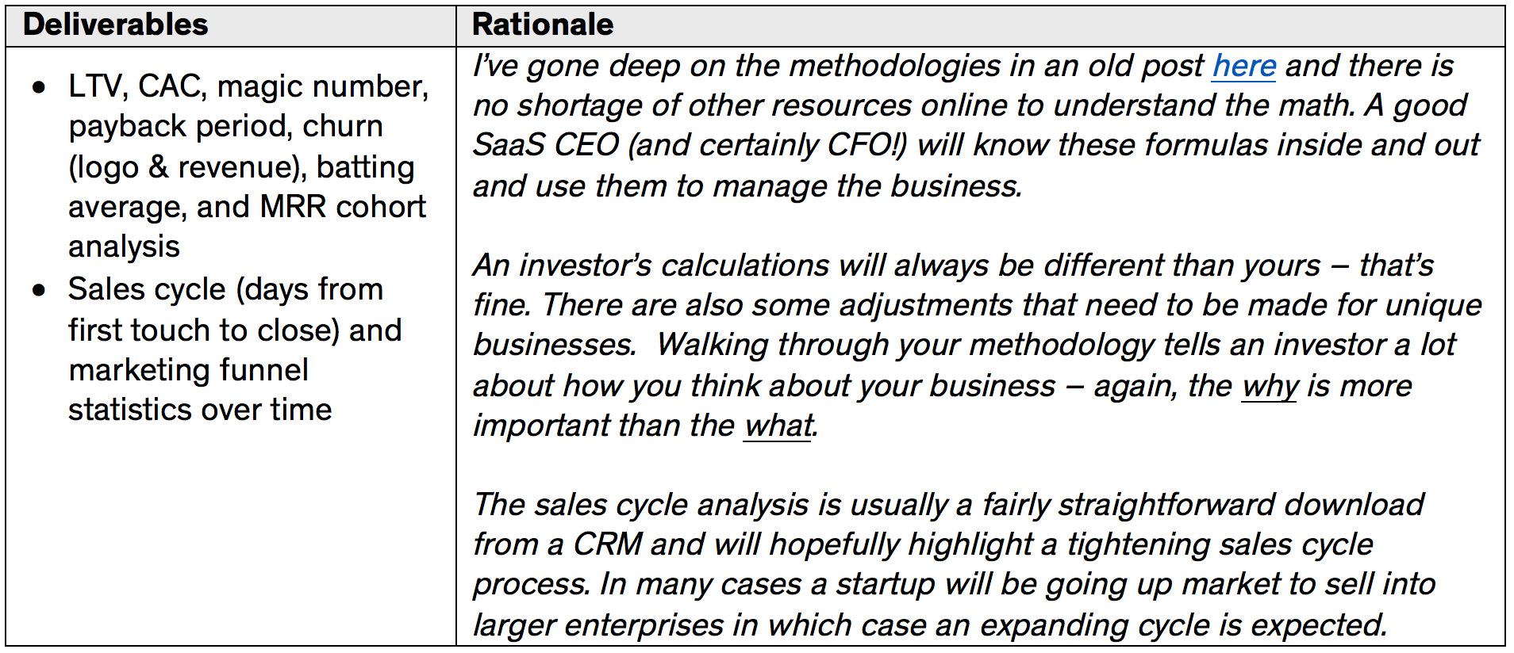The image size is (1514, 653).
Task: Click the "marketing funnel" text
Action: pos(188,370)
